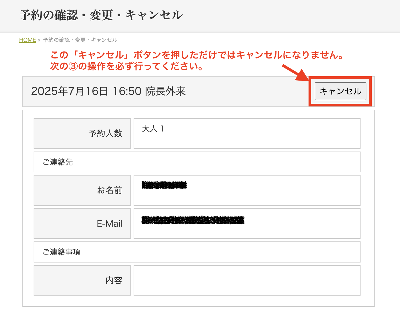This screenshot has width=400, height=326.
Task: Click the » breadcrumb separator after HOME
Action: click(39, 40)
